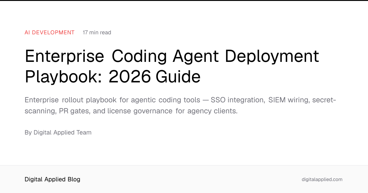Click the Enterprise Coding Agent Deployment Playbook title

point(172,66)
